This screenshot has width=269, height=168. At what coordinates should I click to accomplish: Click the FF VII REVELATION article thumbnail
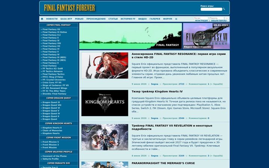105,137
